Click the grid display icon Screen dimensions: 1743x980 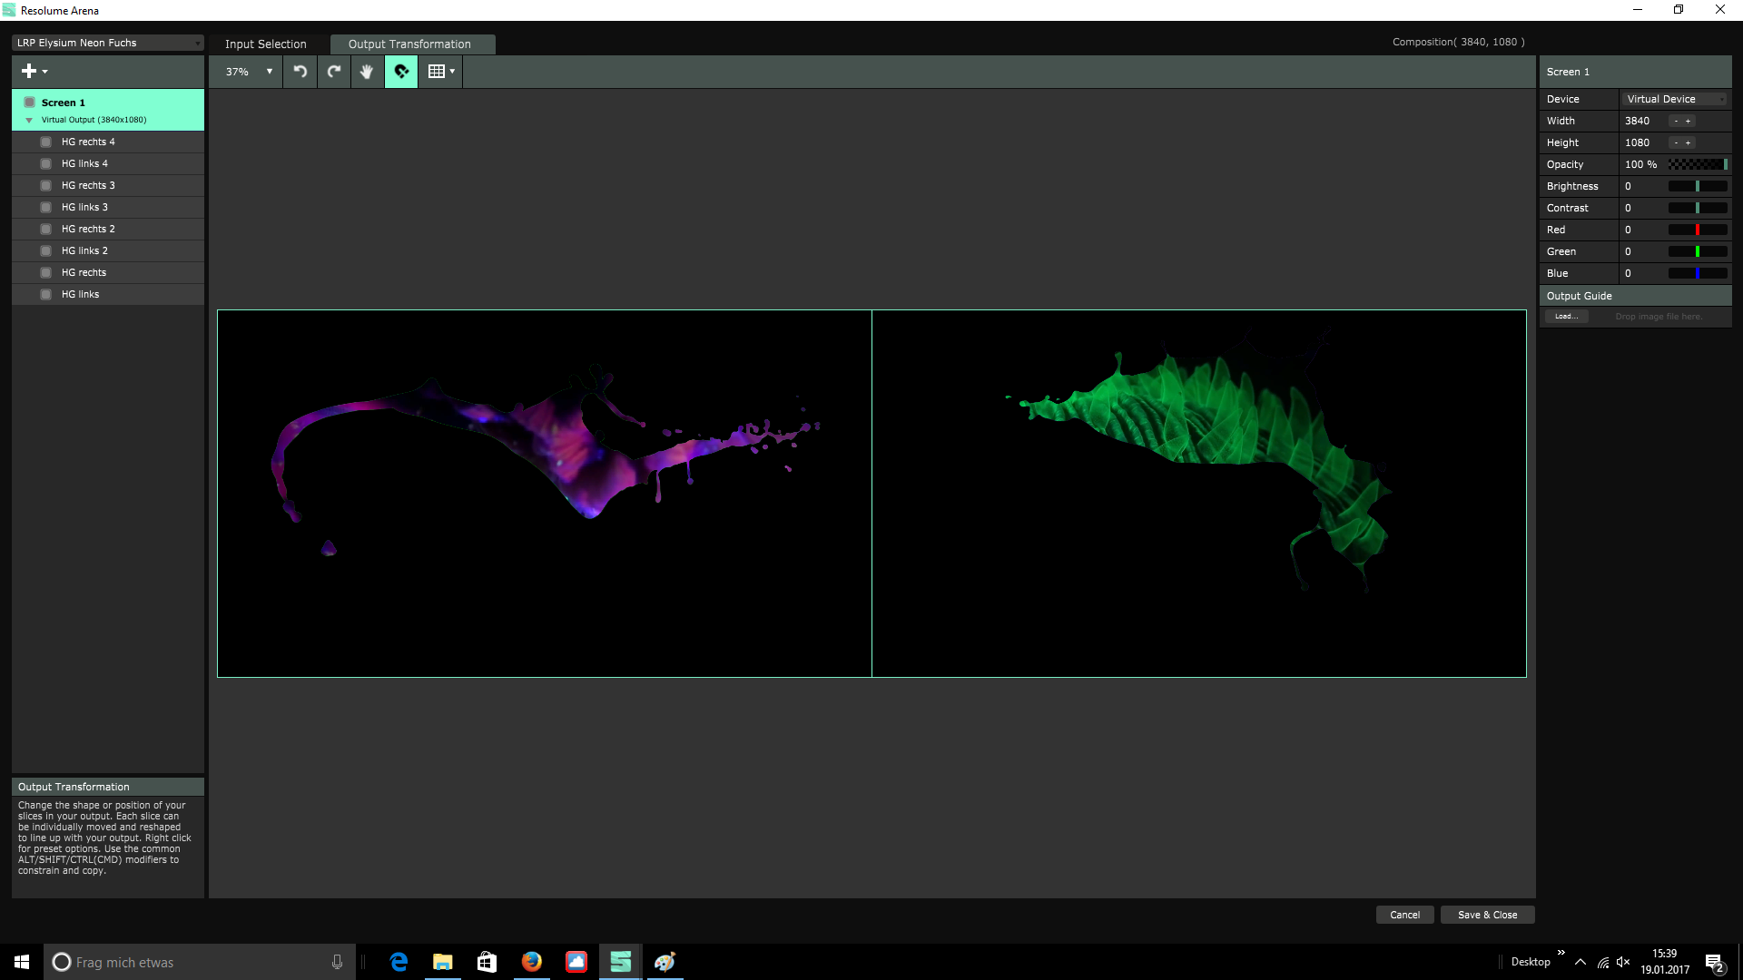click(437, 72)
